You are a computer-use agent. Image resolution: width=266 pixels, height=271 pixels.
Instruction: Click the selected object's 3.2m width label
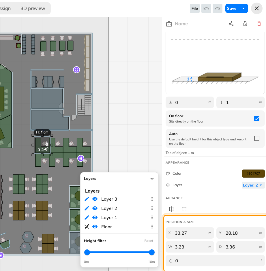coord(42,150)
